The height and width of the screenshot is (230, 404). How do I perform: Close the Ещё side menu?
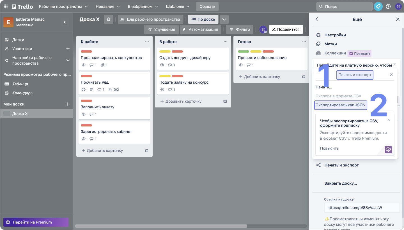tap(398, 19)
